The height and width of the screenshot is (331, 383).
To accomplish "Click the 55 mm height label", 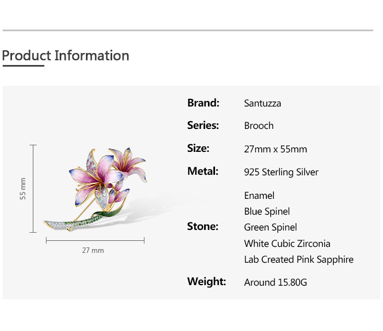I will (23, 188).
